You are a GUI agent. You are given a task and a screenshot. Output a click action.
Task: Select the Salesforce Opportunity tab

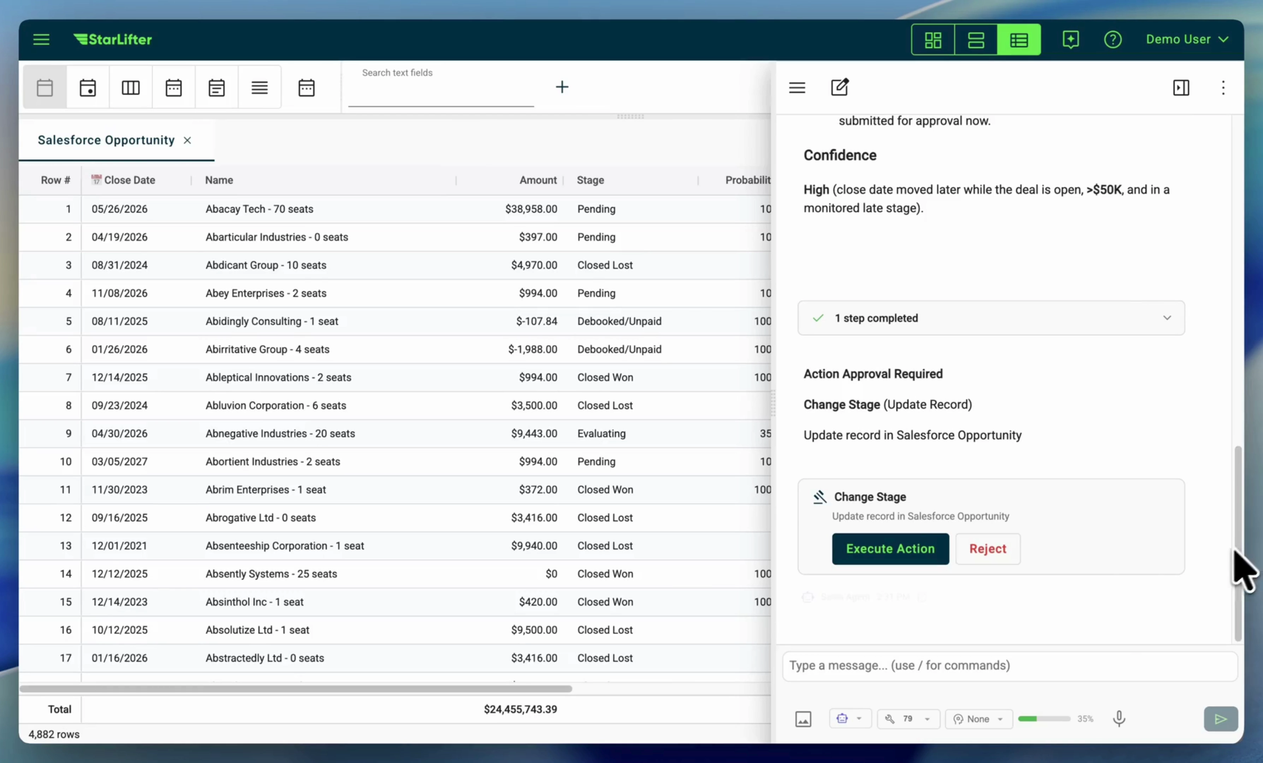tap(106, 140)
